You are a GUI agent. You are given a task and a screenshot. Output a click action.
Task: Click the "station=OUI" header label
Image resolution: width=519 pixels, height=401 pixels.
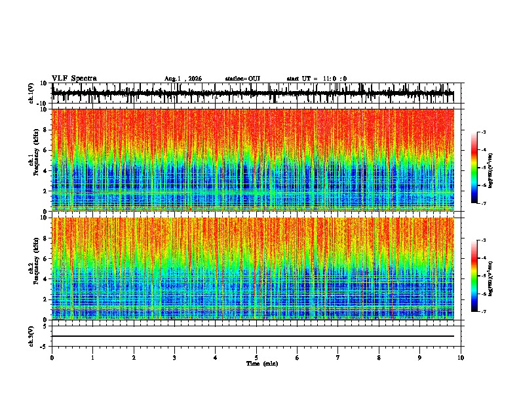point(242,79)
